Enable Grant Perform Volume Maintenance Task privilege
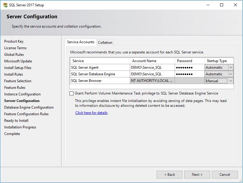The image size is (243, 183). coord(72,93)
